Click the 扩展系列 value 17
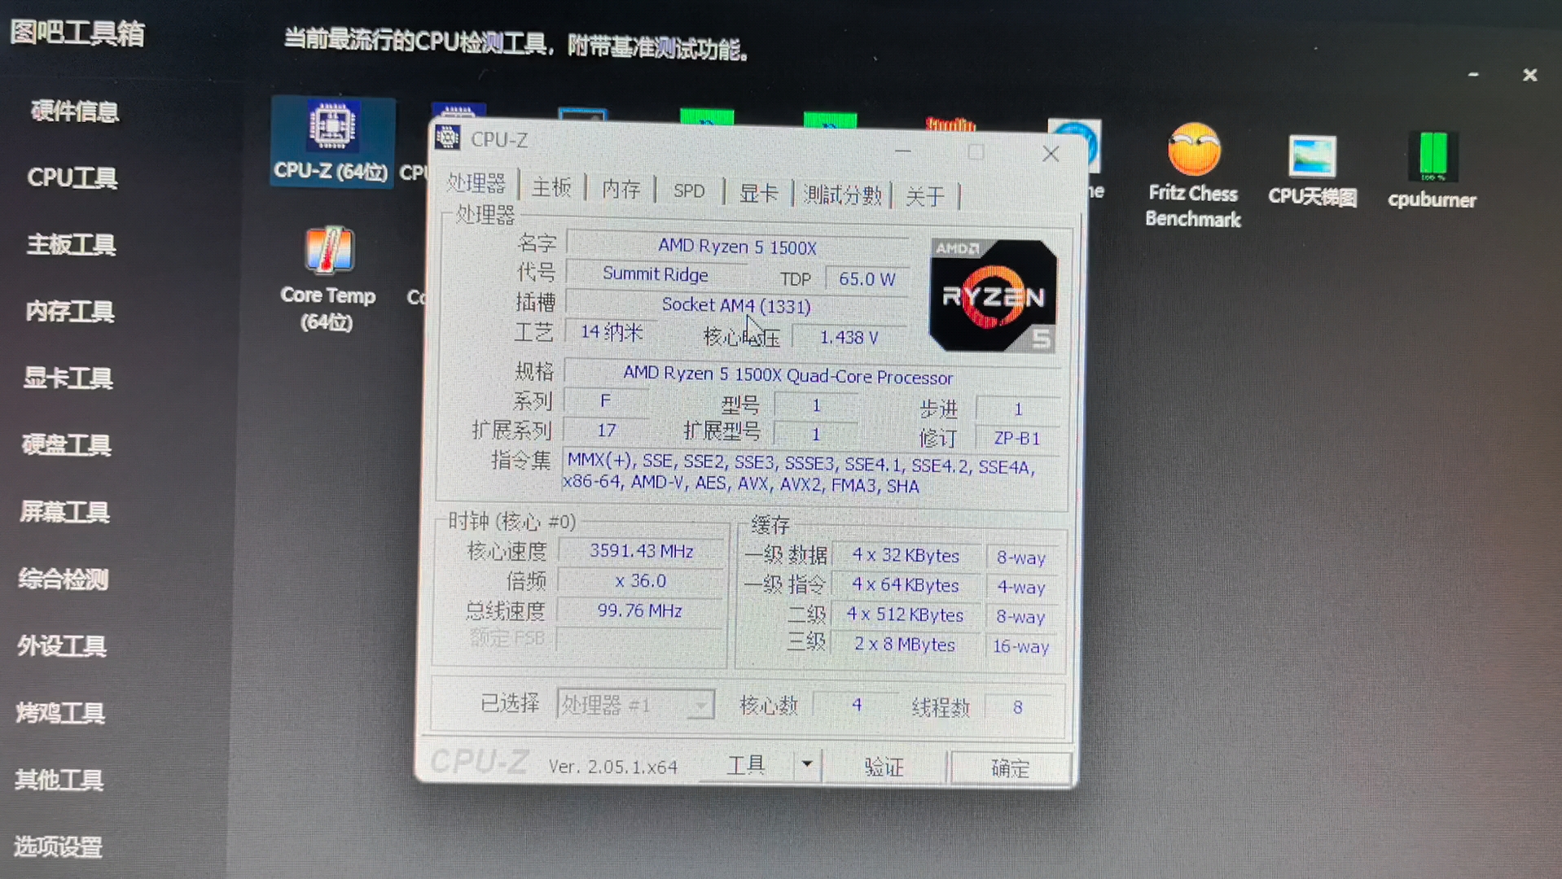The width and height of the screenshot is (1562, 879). point(607,430)
